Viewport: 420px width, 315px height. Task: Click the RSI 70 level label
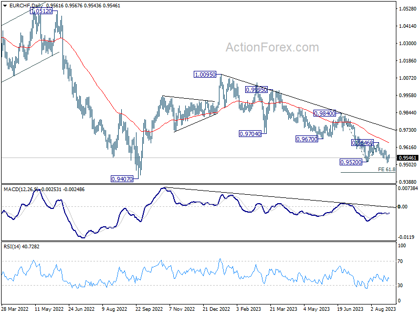tap(400, 261)
